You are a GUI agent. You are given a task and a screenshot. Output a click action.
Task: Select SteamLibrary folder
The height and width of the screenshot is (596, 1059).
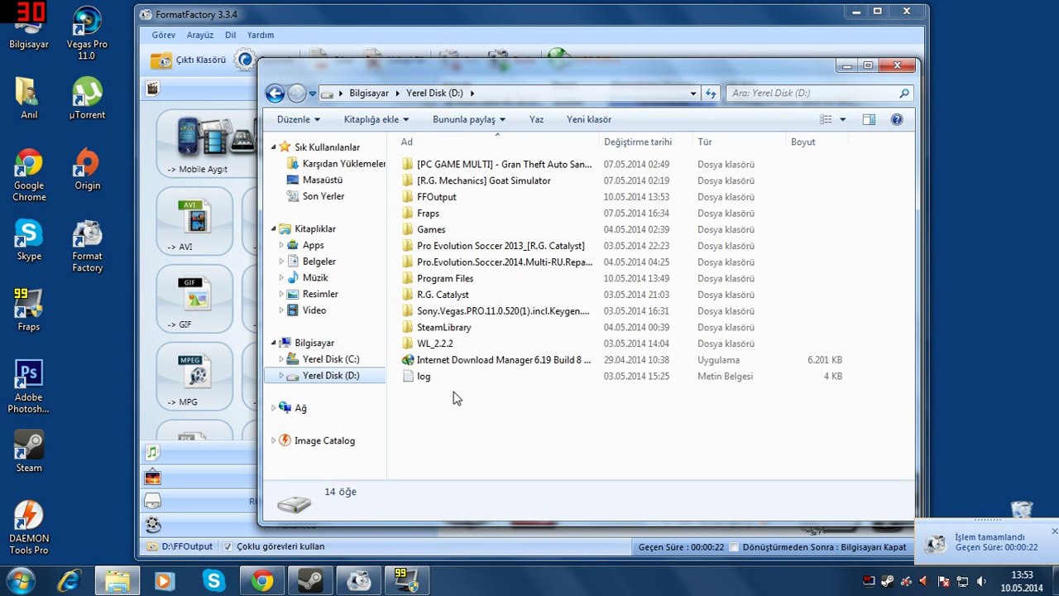tap(443, 327)
